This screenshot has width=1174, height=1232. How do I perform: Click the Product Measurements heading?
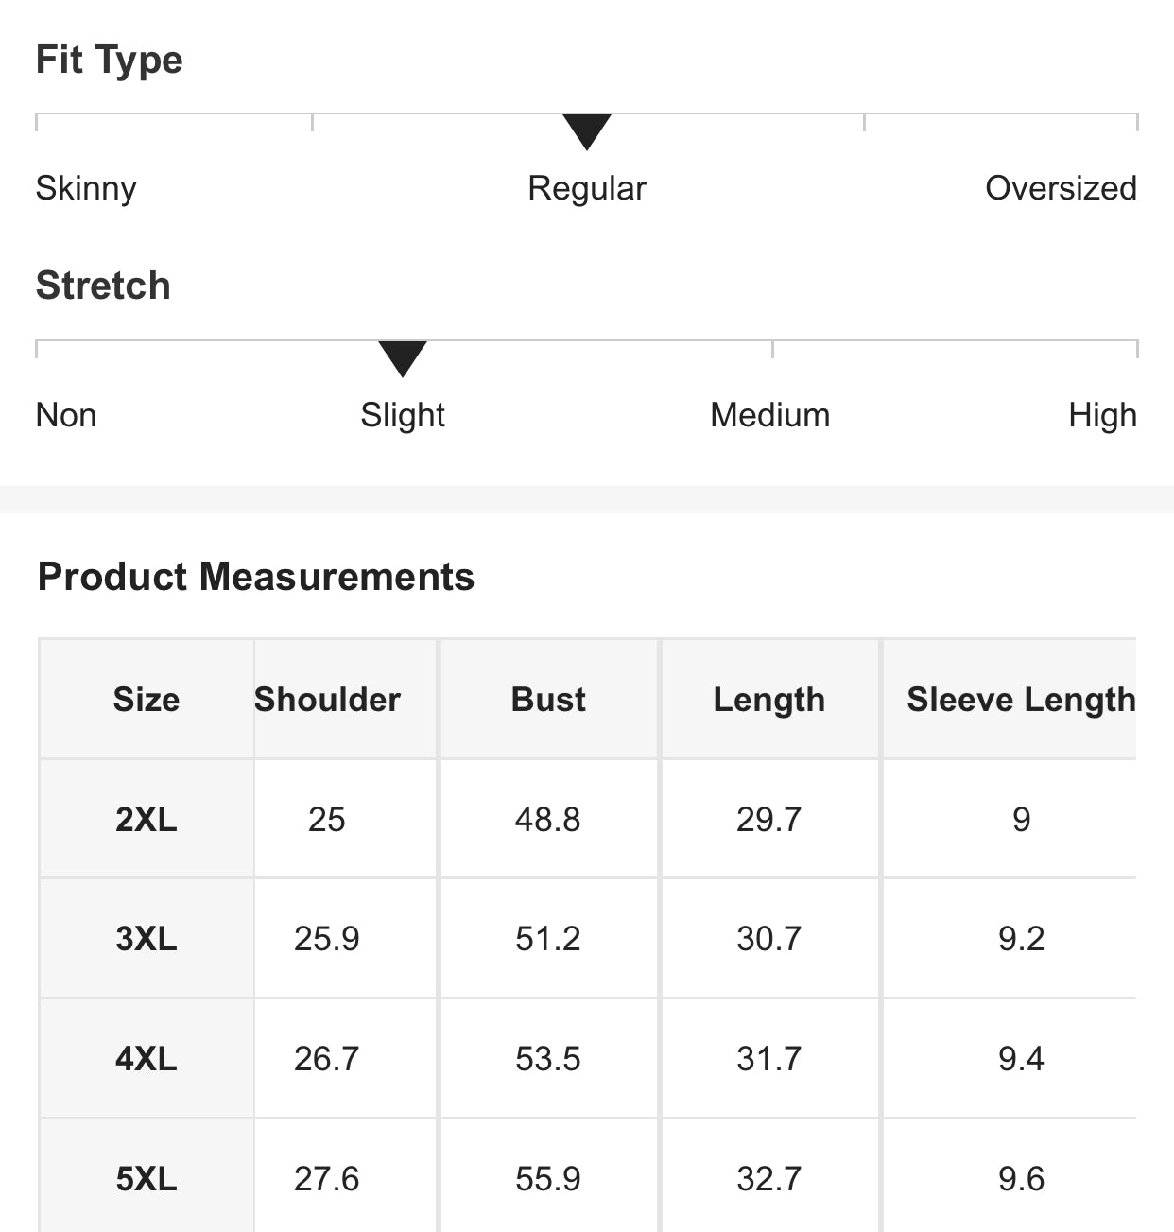255,577
